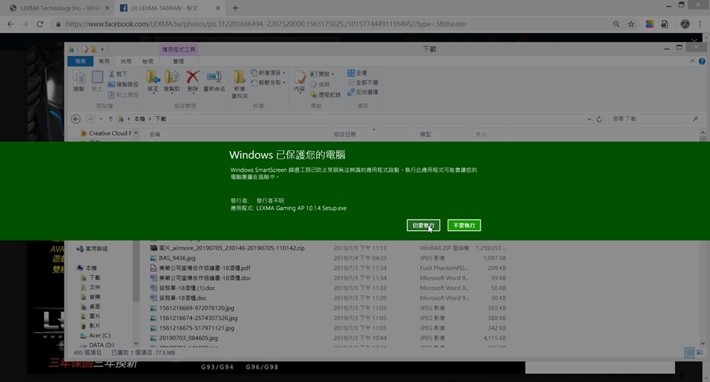
Task: Click Explorer up-one-level arrow
Action: pos(111,119)
